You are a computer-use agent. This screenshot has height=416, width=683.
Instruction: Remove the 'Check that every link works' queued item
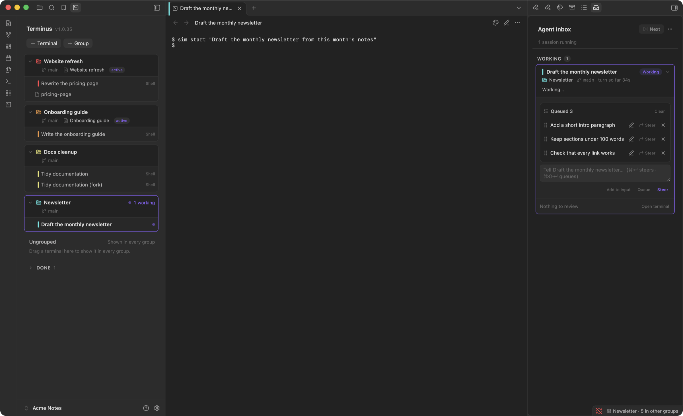coord(663,153)
